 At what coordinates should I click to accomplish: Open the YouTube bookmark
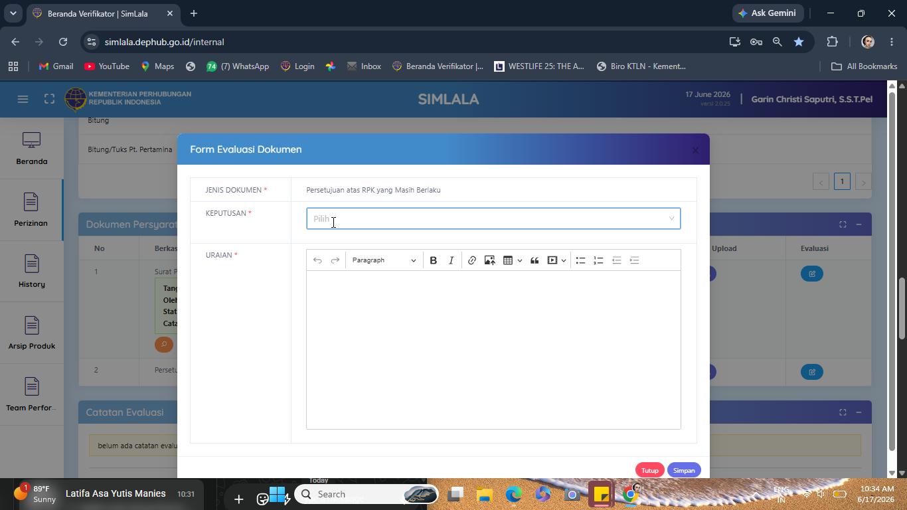[107, 66]
